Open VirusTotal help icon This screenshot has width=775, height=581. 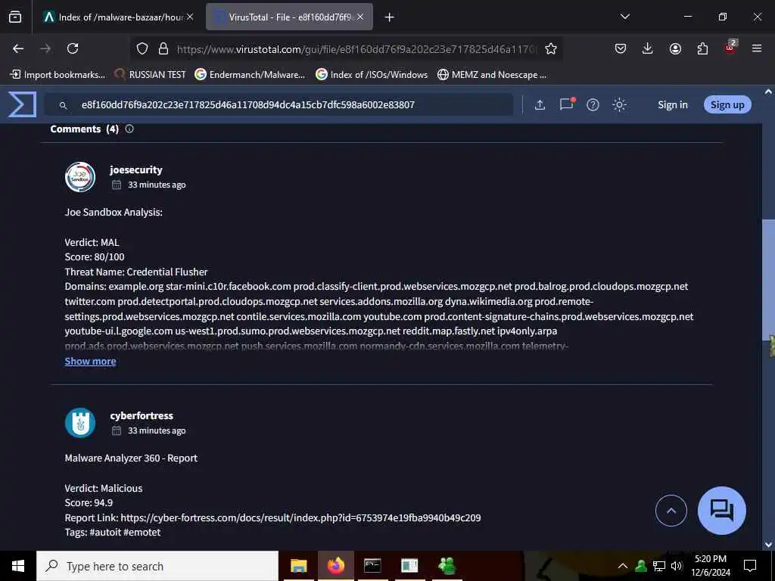[593, 104]
